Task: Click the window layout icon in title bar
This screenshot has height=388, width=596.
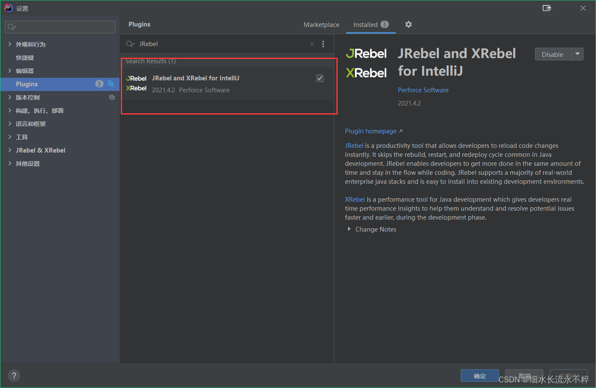Action: [546, 8]
